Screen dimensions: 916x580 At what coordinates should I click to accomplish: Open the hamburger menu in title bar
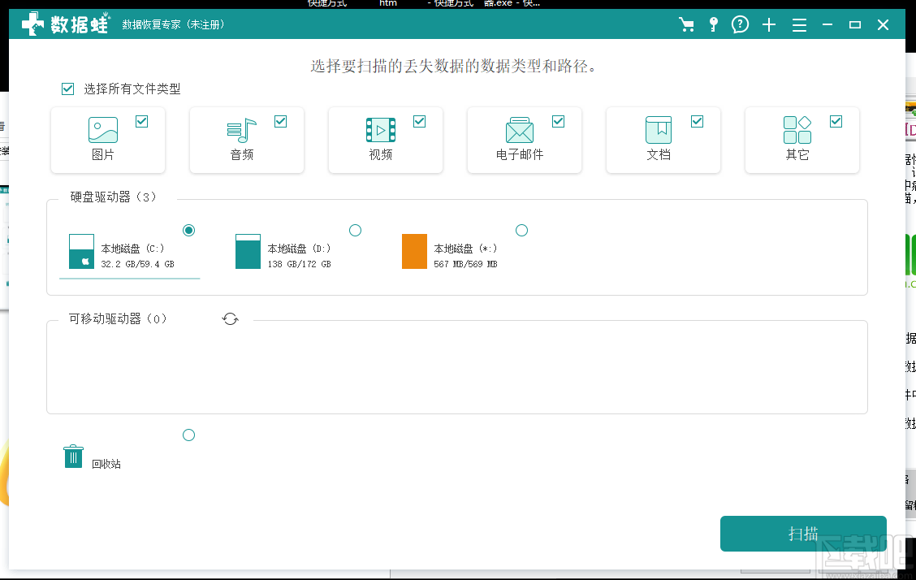click(799, 25)
